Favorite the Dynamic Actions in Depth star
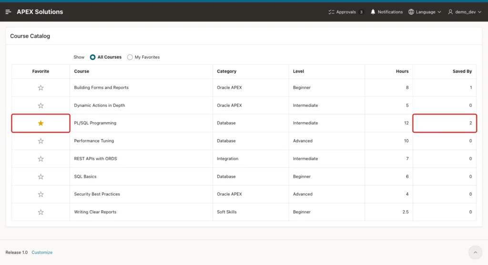 (x=41, y=105)
